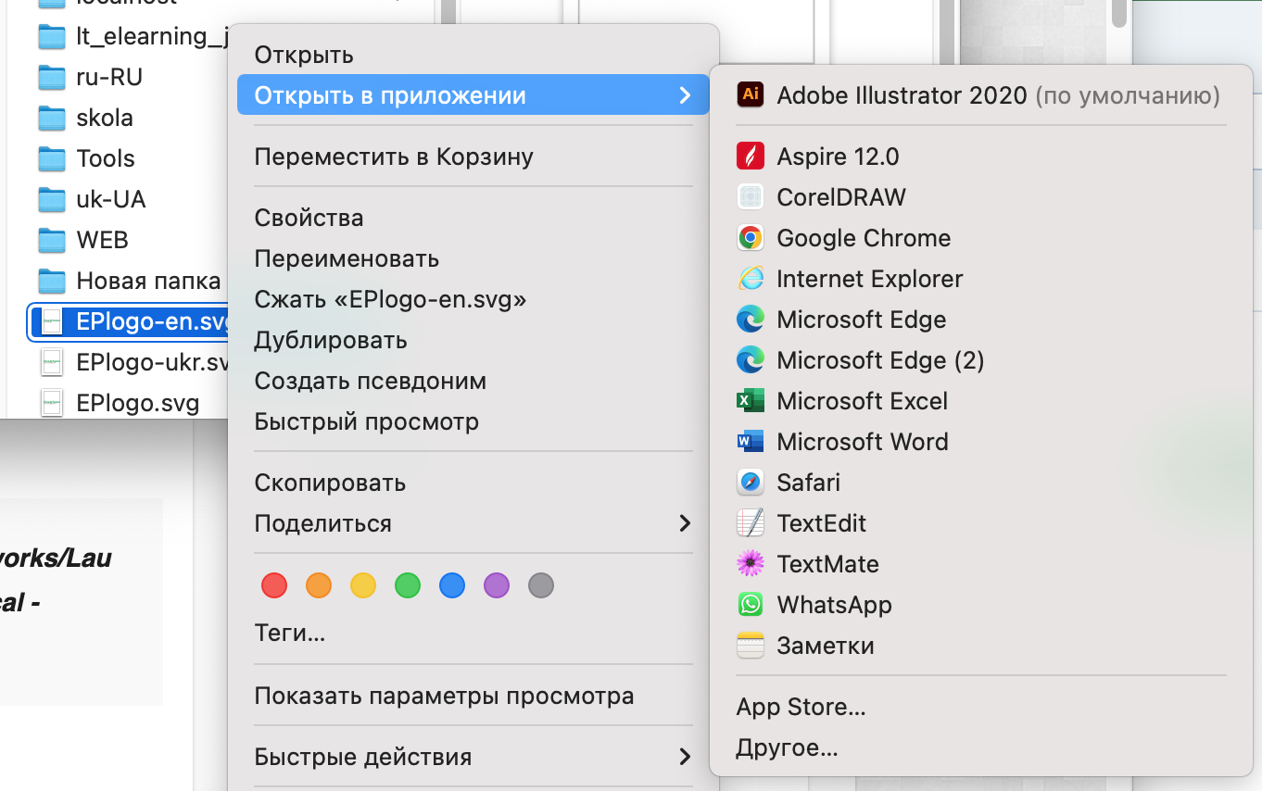Pick the Internet Explorer icon
The height and width of the screenshot is (791, 1262).
click(750, 279)
